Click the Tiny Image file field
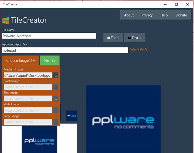194x153 pixels. tap(28, 98)
